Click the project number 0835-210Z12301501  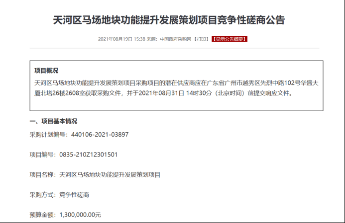[x=89, y=154]
